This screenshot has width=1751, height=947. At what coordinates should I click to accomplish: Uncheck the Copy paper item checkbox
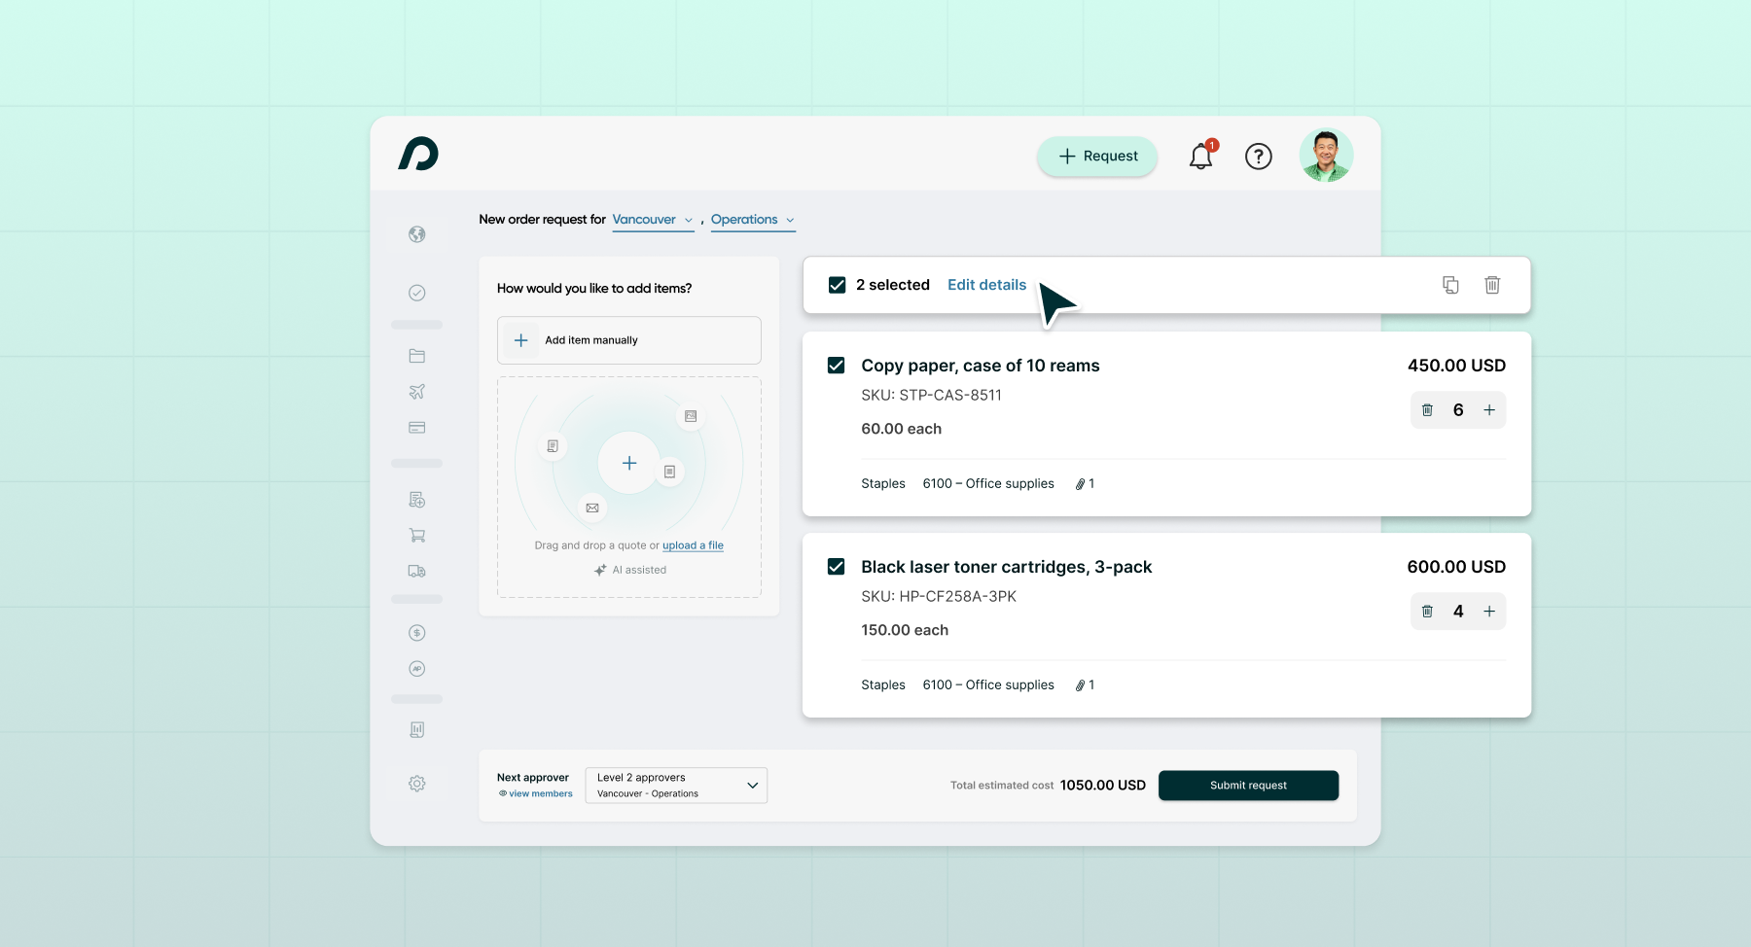(x=836, y=366)
